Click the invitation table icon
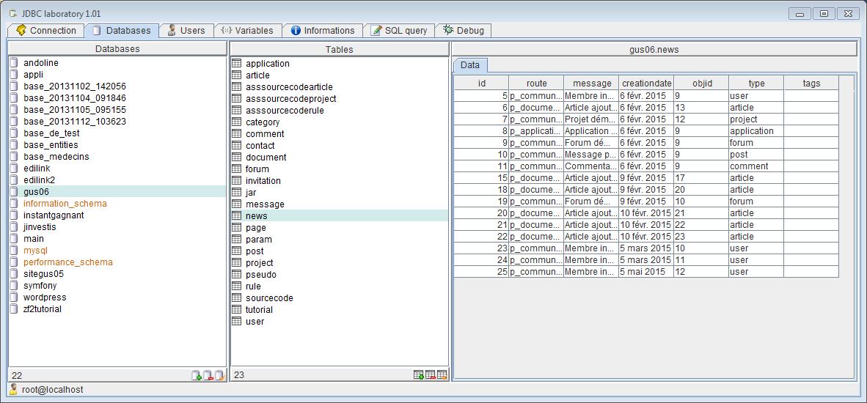The image size is (867, 403). click(x=237, y=180)
